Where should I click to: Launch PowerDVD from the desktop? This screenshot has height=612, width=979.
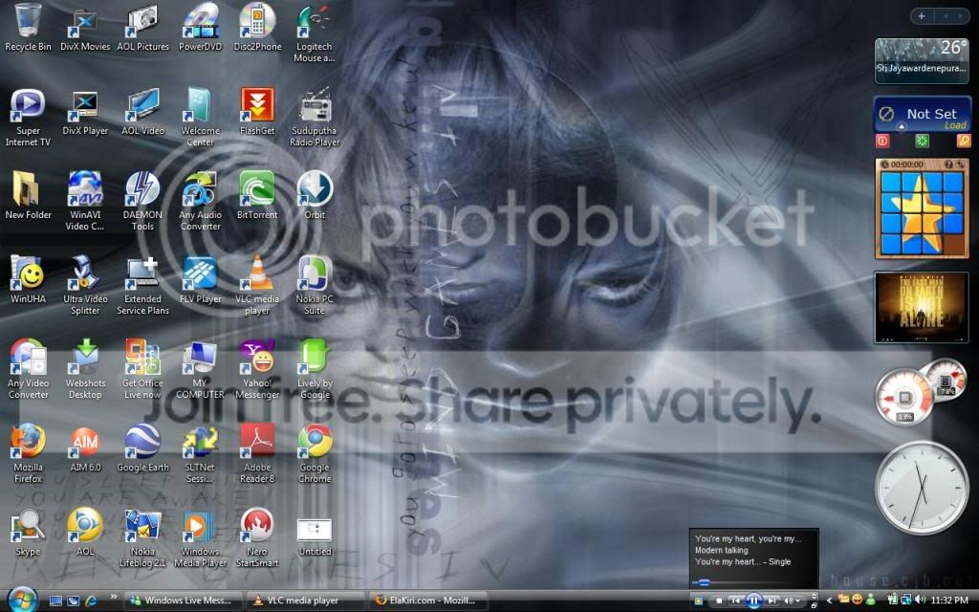[x=200, y=27]
